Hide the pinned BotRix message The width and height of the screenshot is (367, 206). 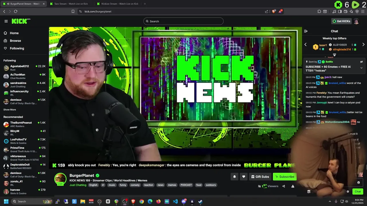click(x=361, y=62)
